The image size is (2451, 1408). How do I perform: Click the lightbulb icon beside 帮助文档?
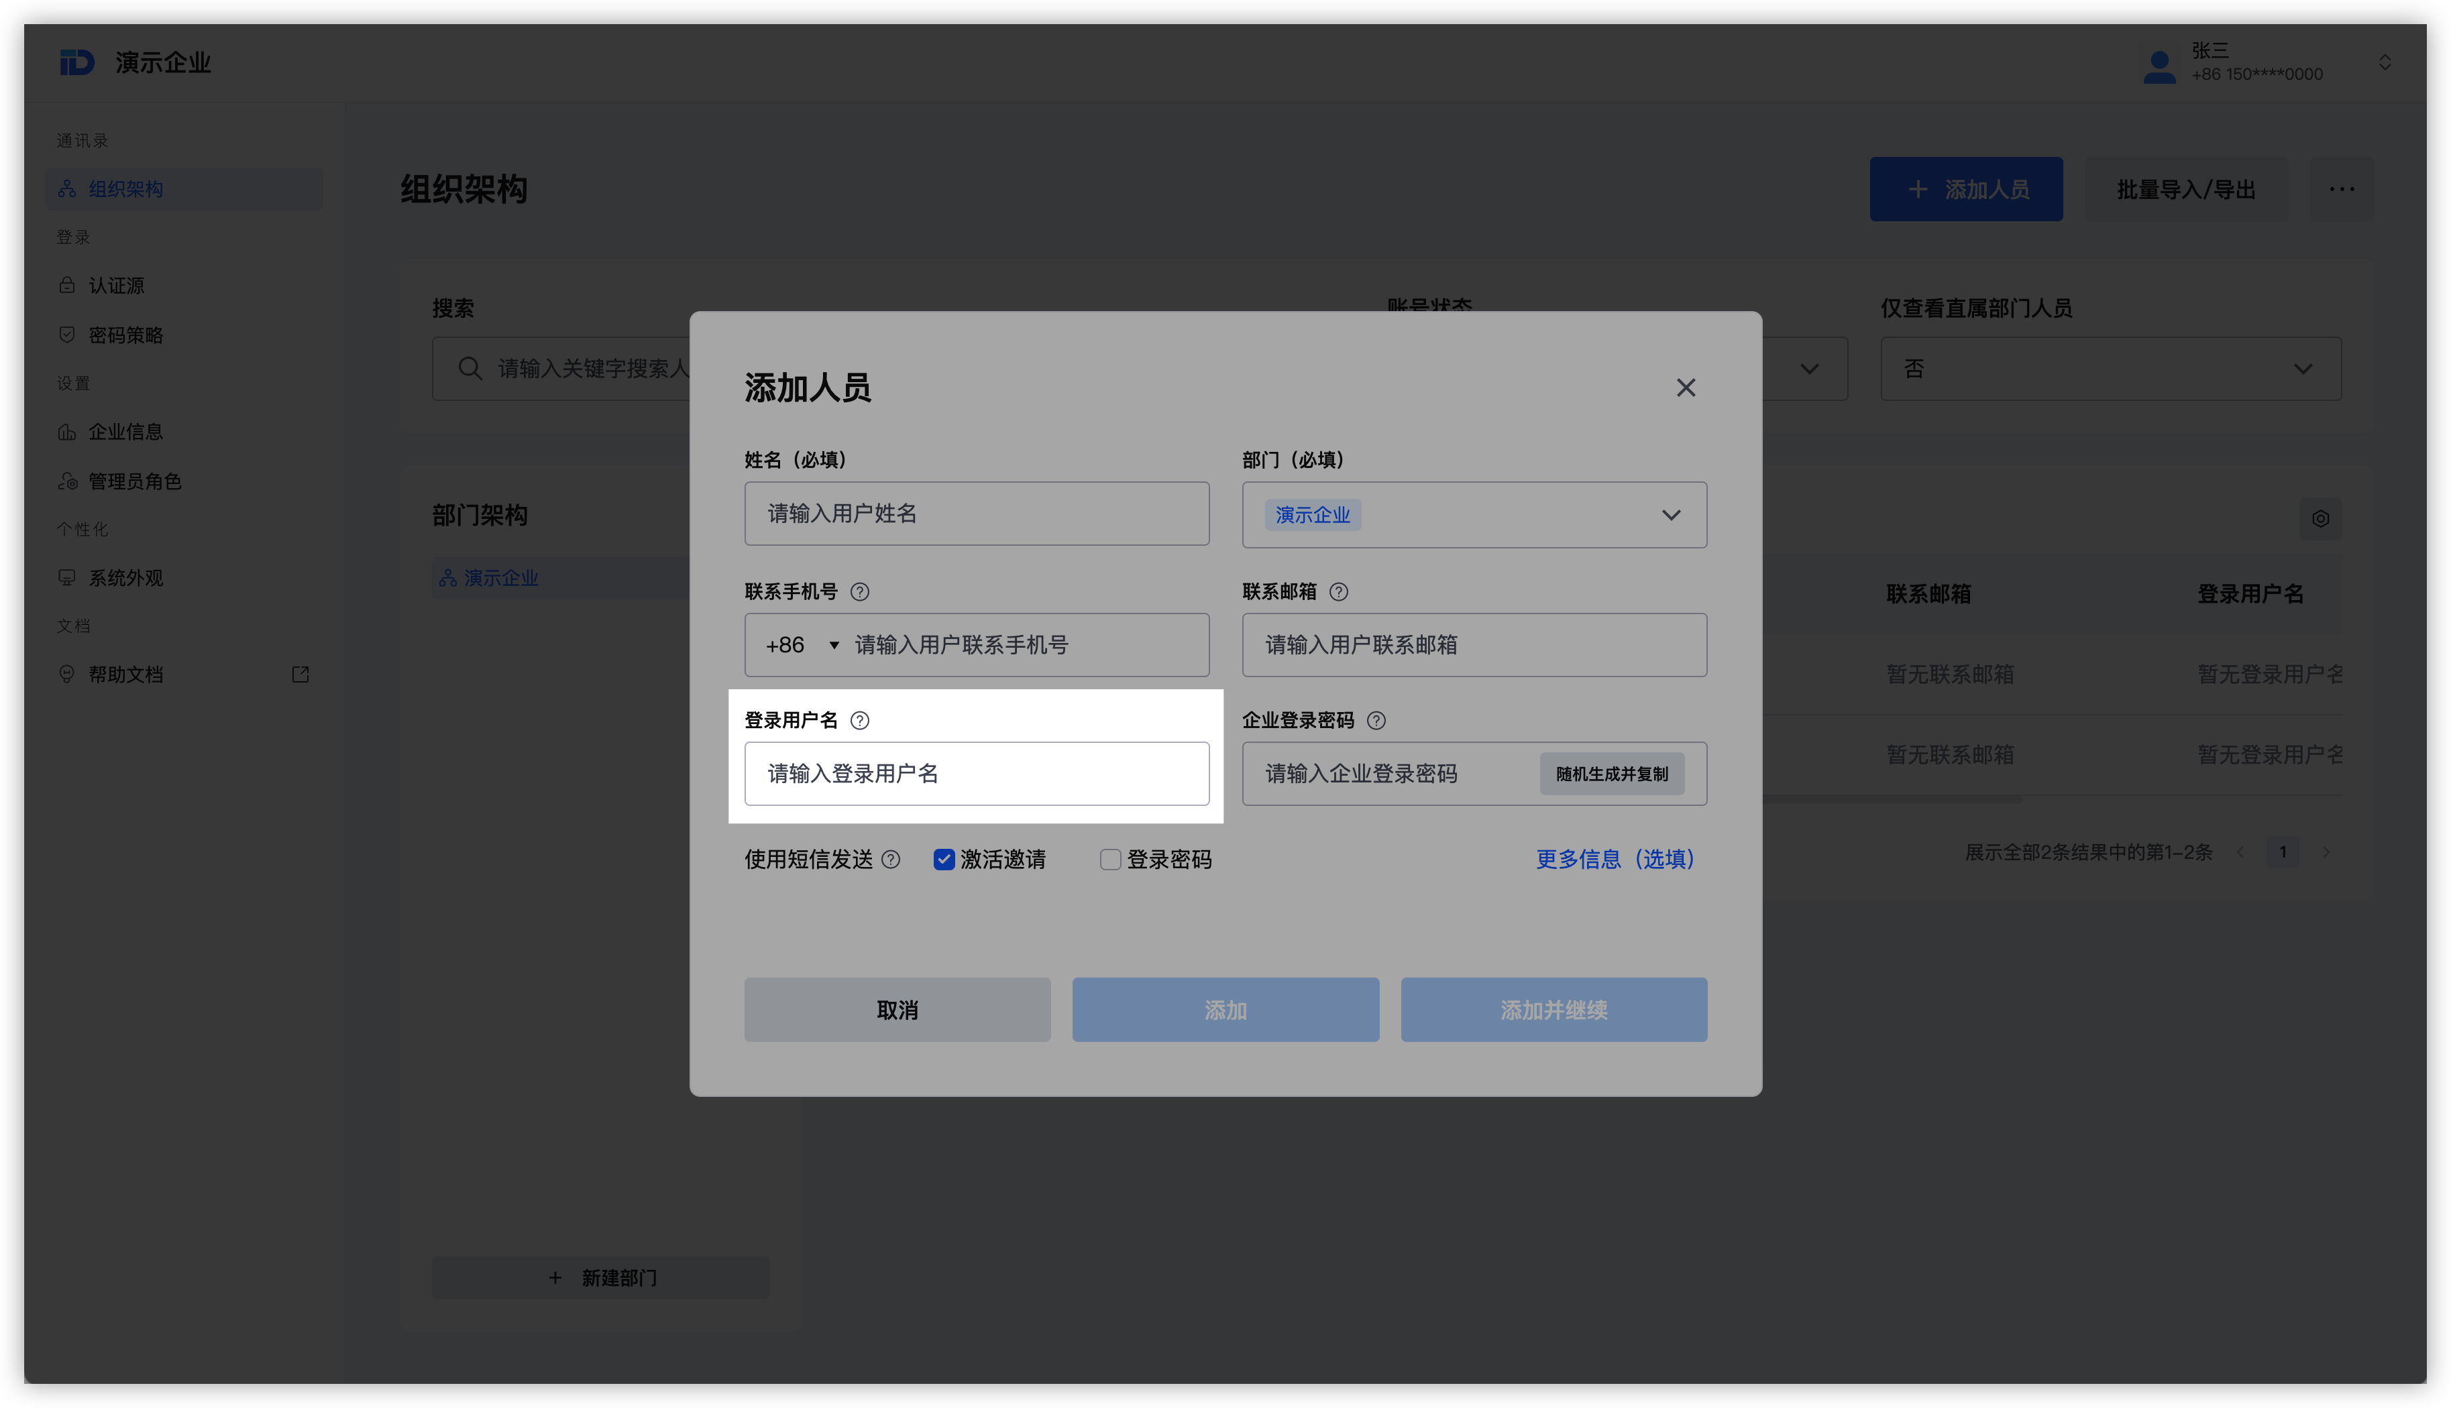(x=66, y=674)
